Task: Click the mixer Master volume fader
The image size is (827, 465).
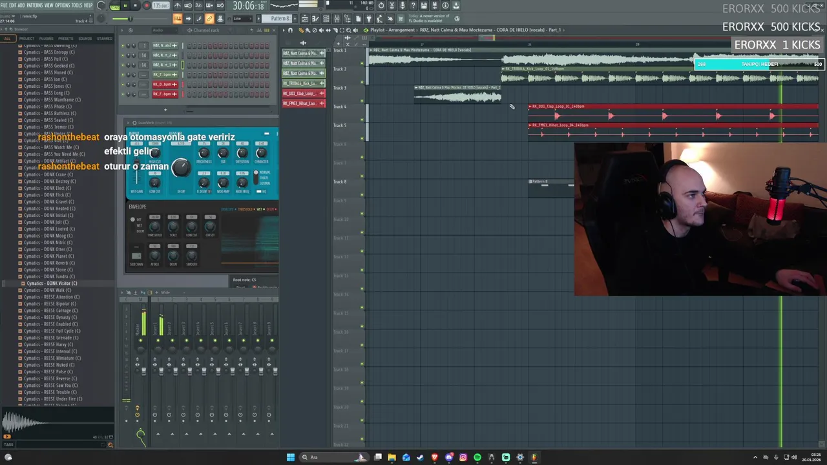Action: tap(144, 371)
